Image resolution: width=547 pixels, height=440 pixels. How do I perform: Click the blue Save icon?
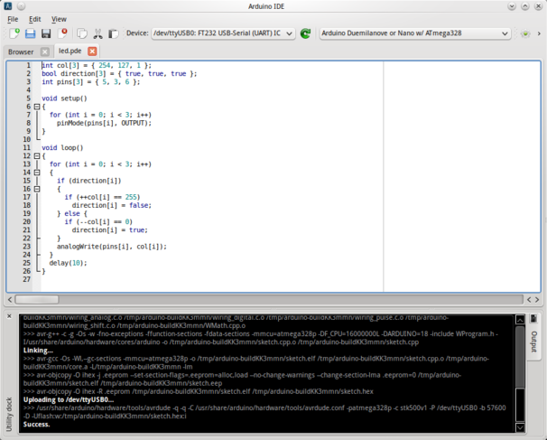pos(31,33)
